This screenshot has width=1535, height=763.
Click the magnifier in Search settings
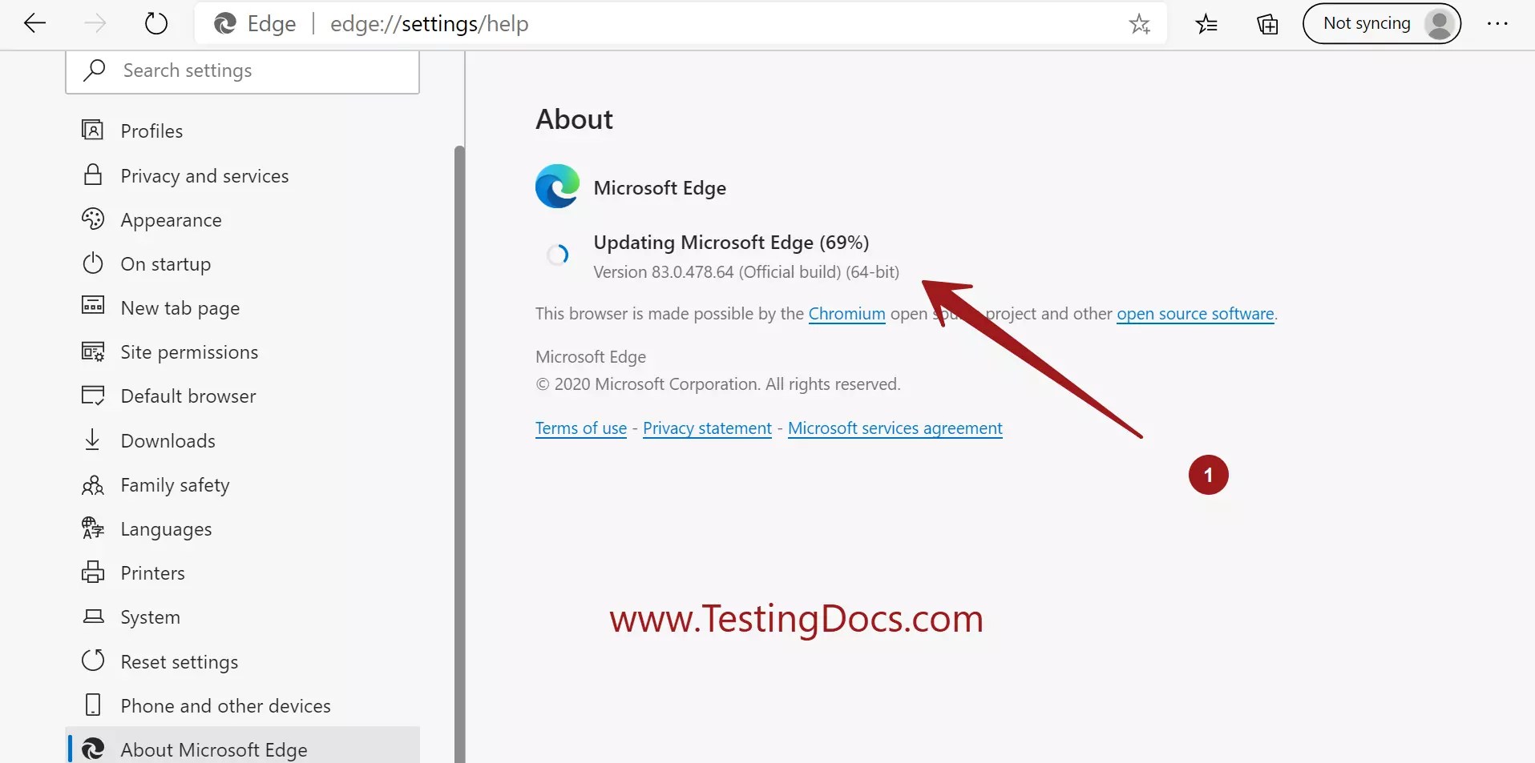(94, 70)
